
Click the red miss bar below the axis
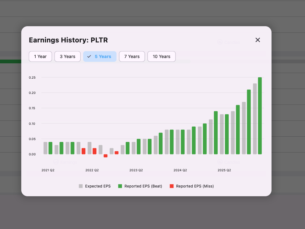click(105, 156)
